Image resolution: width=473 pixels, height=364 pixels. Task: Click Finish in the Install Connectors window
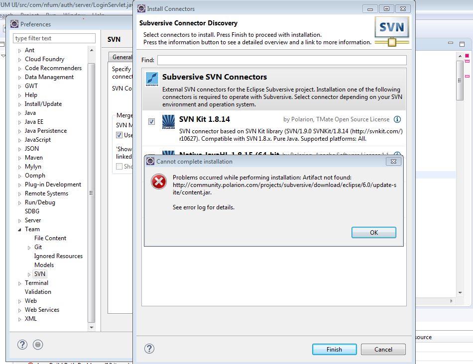(334, 349)
